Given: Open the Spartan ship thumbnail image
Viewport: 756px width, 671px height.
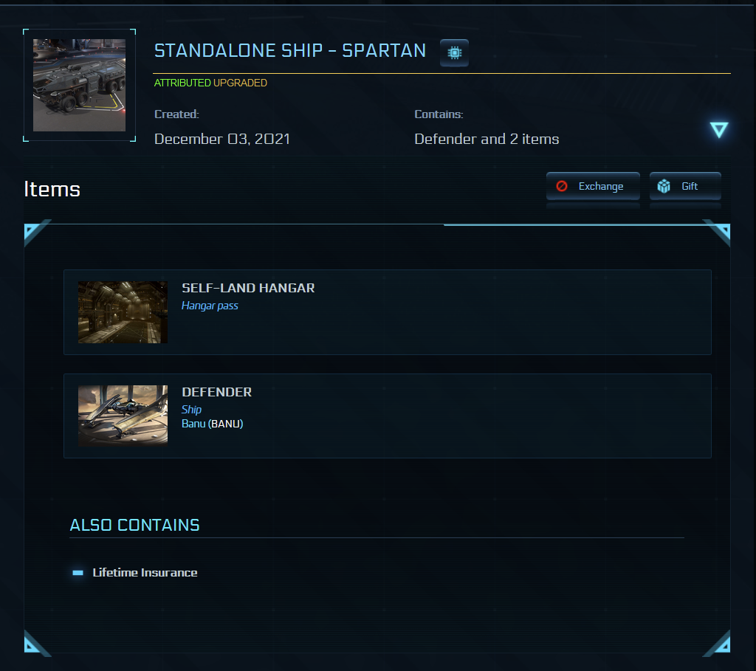Looking at the screenshot, I should 79,85.
